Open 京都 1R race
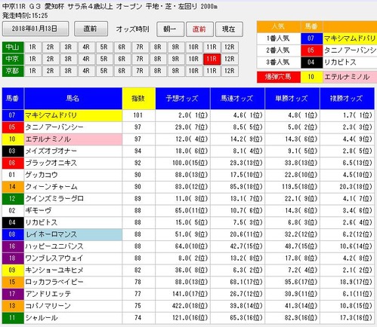This screenshot has height=327, width=377. (32, 71)
